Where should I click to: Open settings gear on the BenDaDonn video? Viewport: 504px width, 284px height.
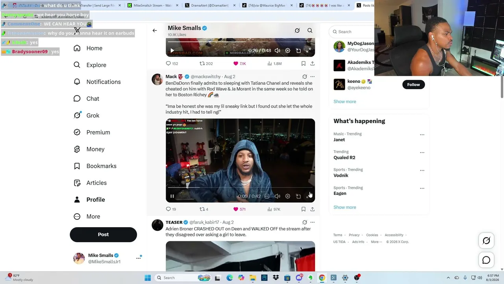tap(288, 196)
